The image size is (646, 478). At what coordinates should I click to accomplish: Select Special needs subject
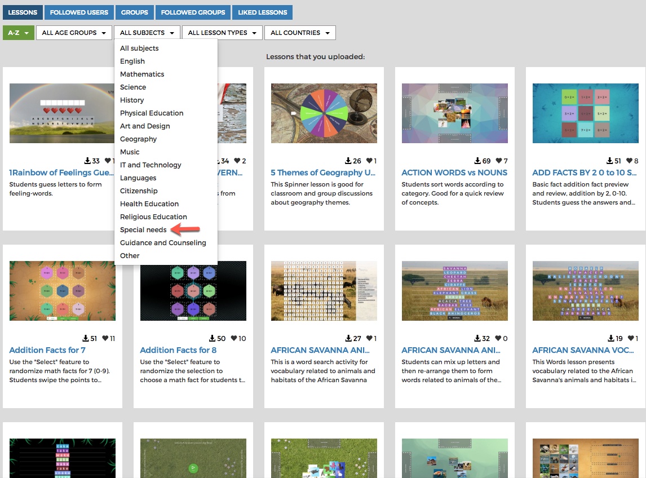tap(143, 230)
